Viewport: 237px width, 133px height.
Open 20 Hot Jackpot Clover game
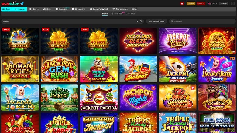(x=59, y=41)
